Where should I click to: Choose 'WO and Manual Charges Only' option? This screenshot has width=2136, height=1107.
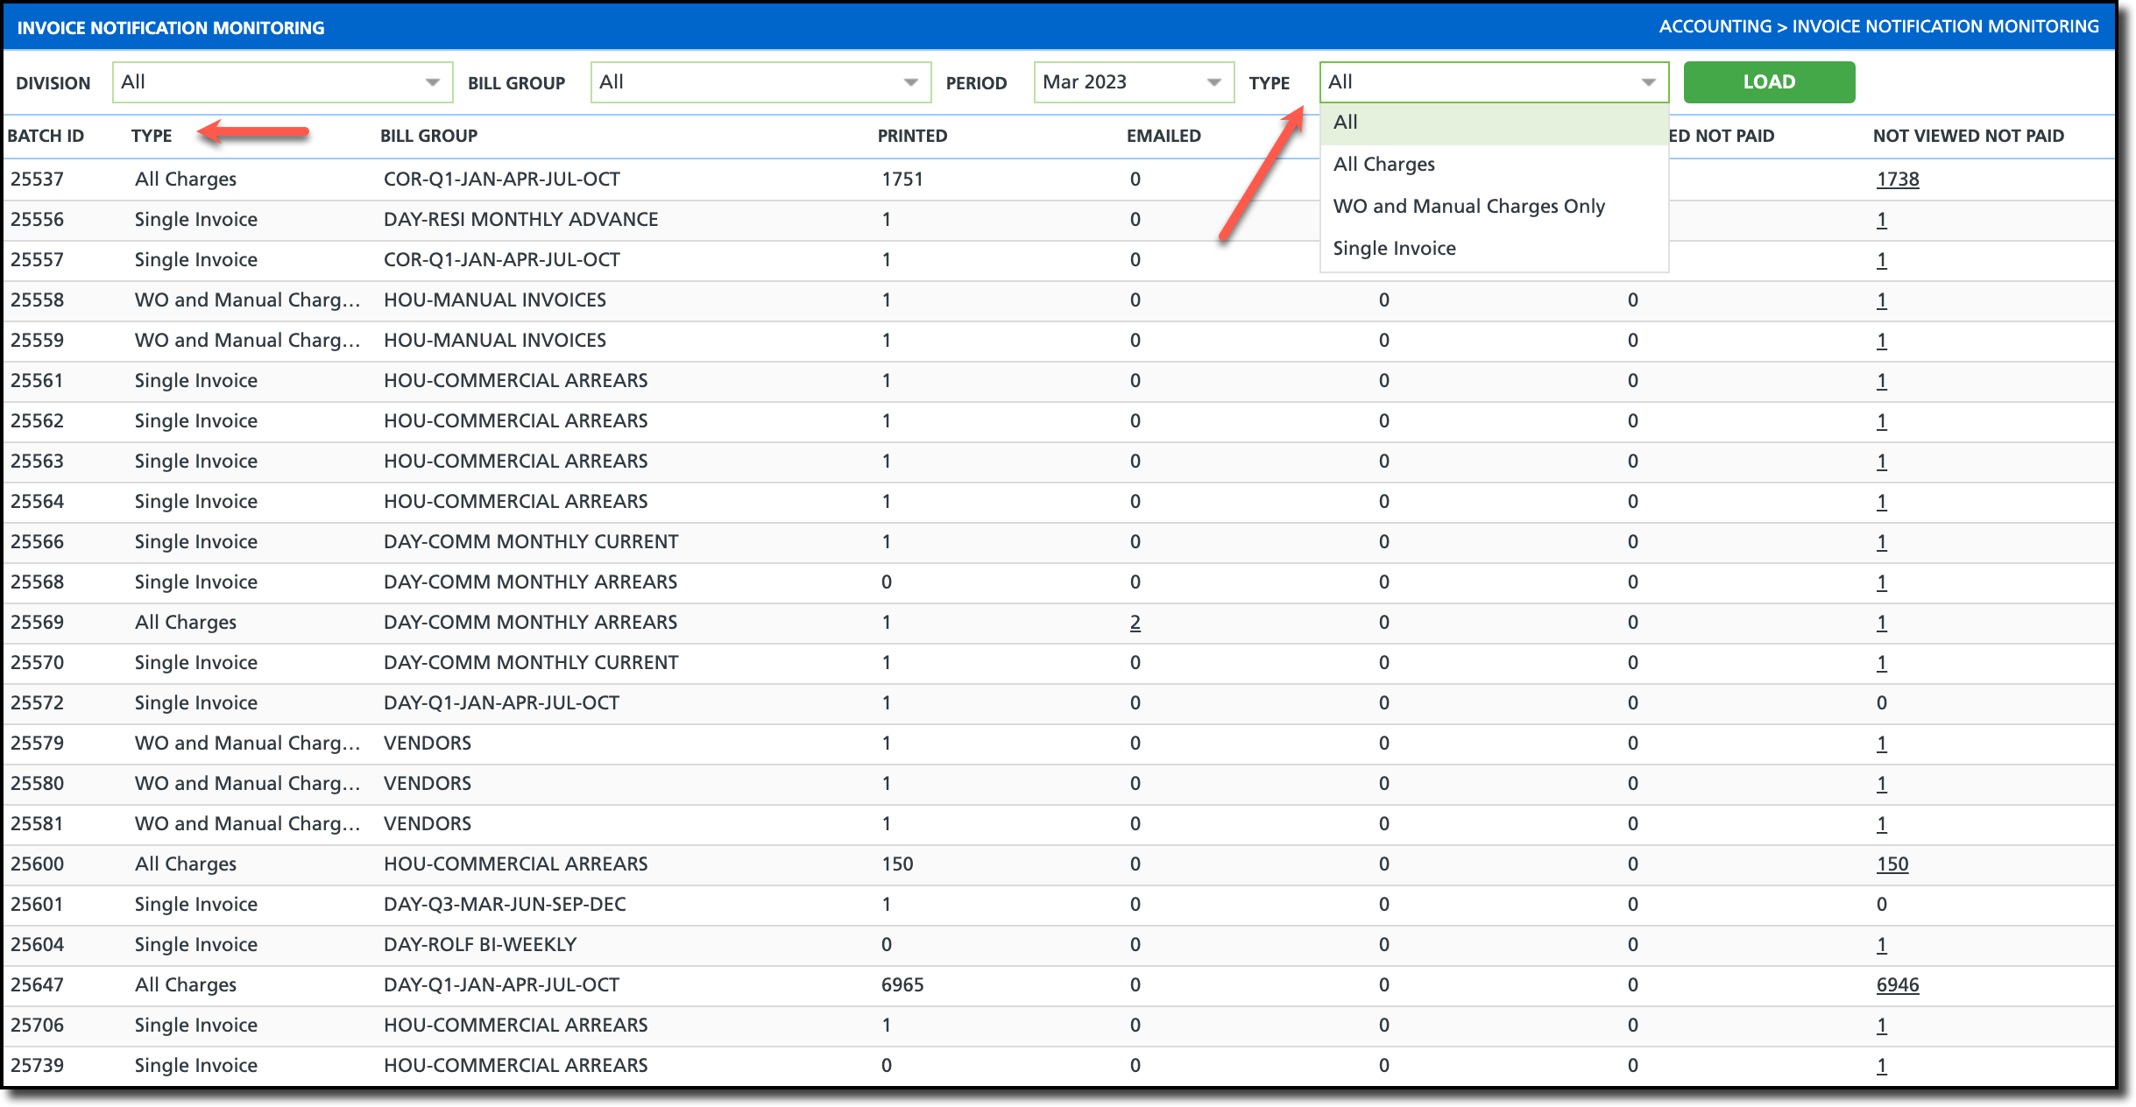(1468, 207)
